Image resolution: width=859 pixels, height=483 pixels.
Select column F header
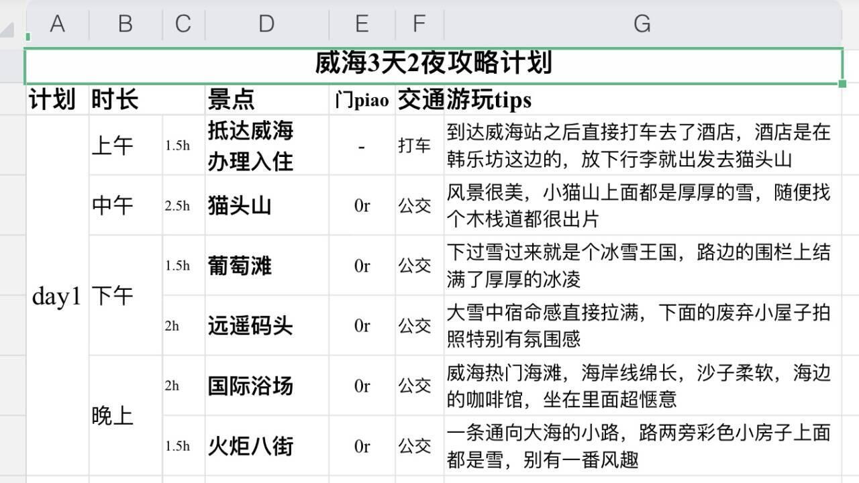coord(419,23)
